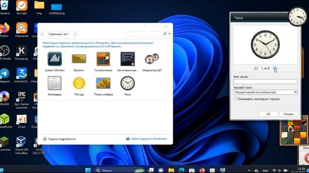
Task: Open the img folder on desktop
Action: [39, 8]
